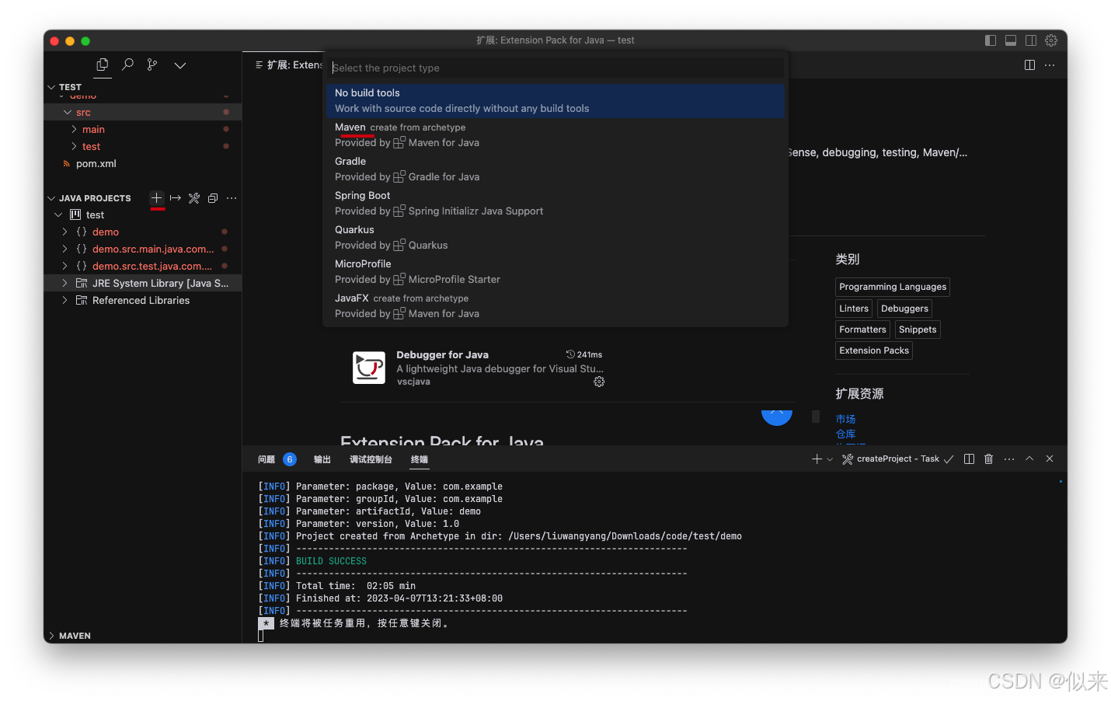
Task: Choose Maven create from archetype option
Action: (x=555, y=135)
